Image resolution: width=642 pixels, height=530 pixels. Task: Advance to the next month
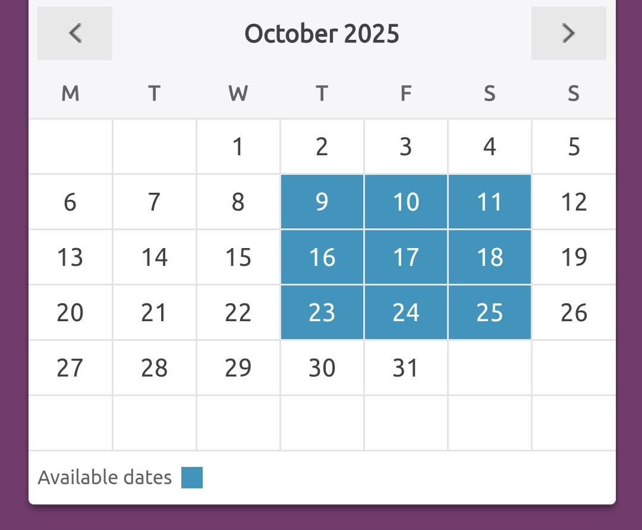tap(568, 33)
